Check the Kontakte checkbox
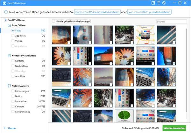This screenshot has height=134, width=191. pos(13,61)
